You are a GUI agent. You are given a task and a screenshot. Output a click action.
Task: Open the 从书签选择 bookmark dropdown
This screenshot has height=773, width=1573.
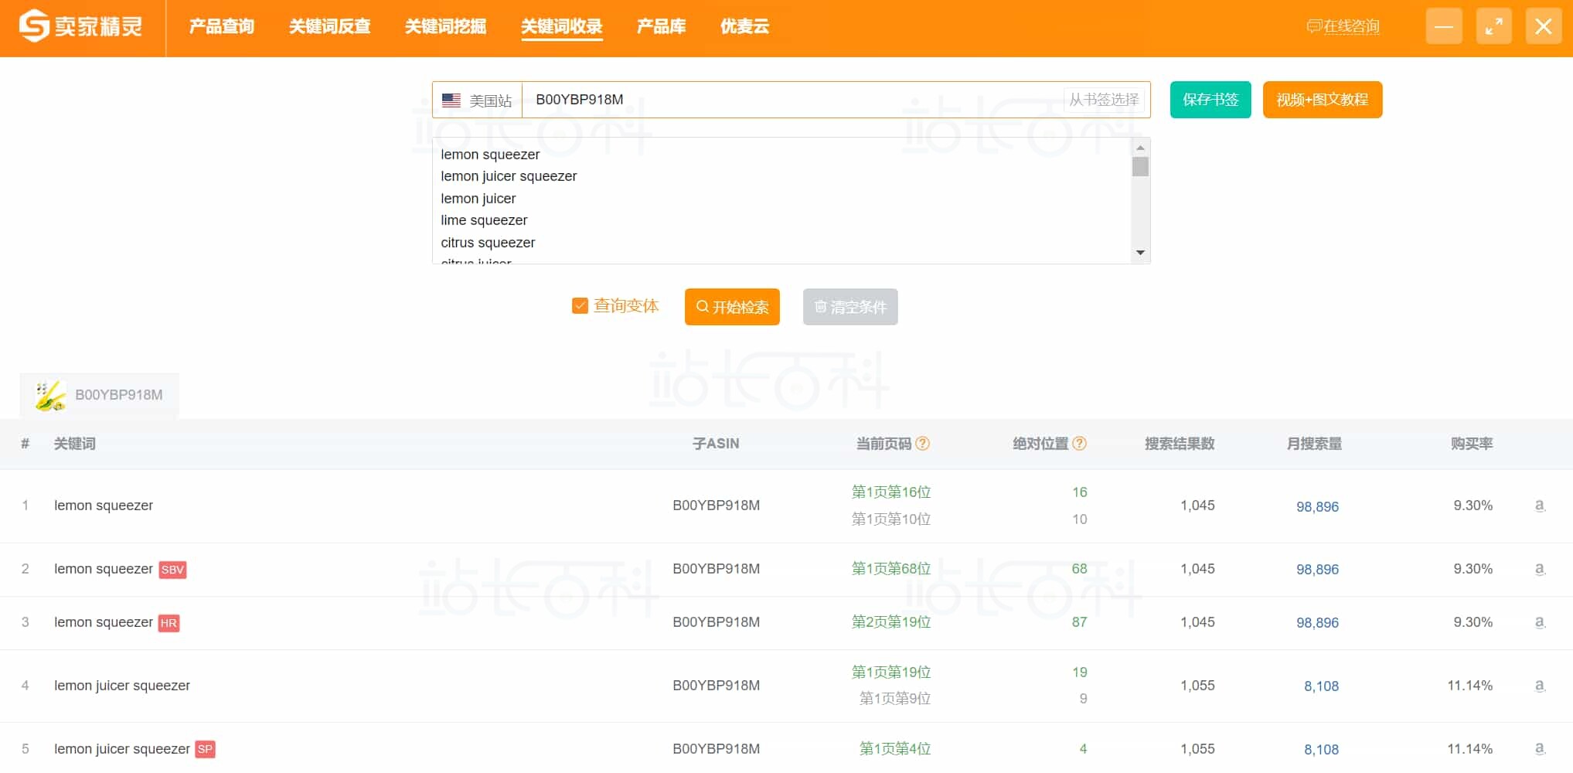(x=1104, y=100)
